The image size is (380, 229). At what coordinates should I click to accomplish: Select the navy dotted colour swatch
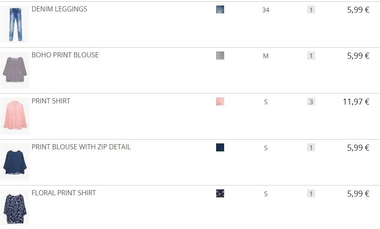click(x=220, y=147)
